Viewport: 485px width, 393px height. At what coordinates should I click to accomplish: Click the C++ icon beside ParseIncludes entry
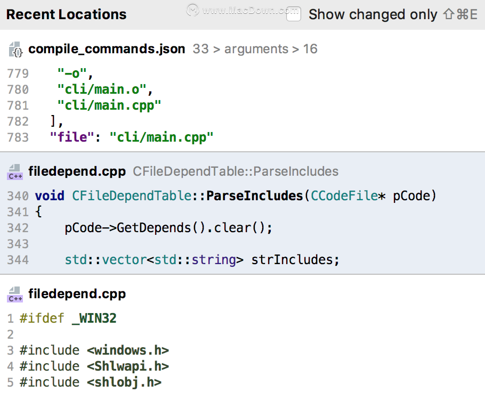(14, 172)
